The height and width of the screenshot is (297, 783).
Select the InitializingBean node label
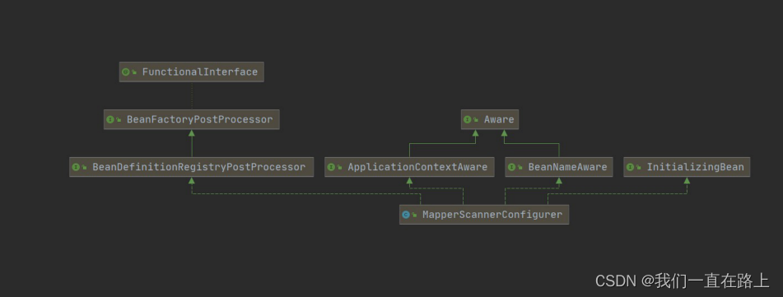click(695, 167)
